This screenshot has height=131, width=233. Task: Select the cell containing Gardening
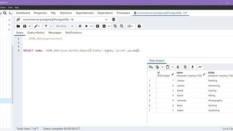220,110
